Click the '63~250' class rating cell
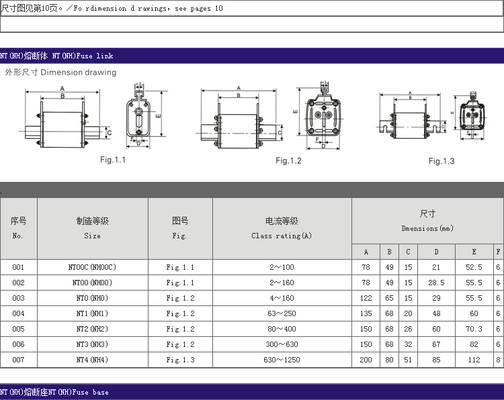Image resolution: width=504 pixels, height=400 pixels. click(282, 313)
